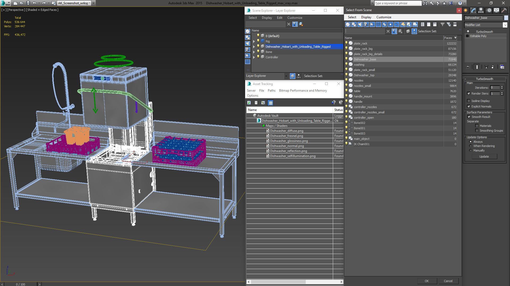Click Refresh icon in Asset Tracking toolbar
The image size is (510, 286).
[249, 103]
